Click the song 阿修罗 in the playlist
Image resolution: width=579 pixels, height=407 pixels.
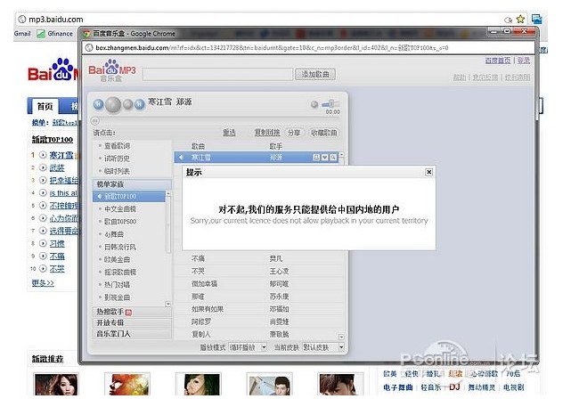(201, 322)
